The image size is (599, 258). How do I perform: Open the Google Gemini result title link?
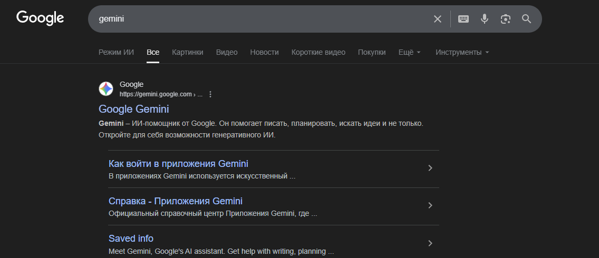click(134, 109)
